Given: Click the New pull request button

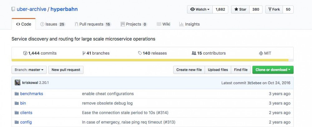Looking at the screenshot, I should [66, 70].
